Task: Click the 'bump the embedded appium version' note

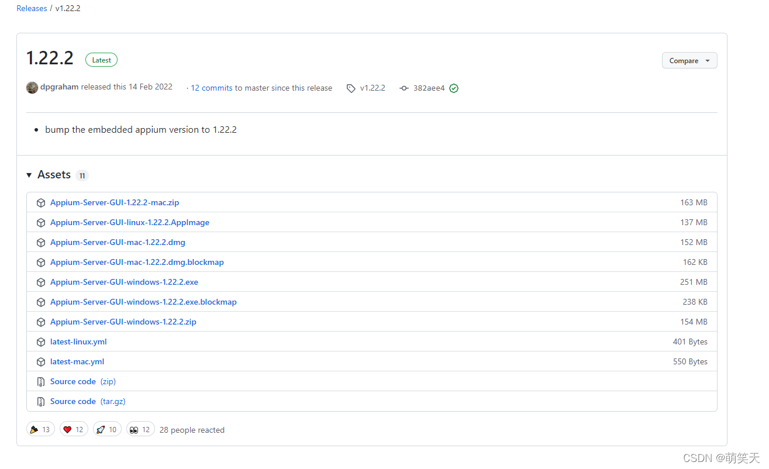Action: (141, 130)
